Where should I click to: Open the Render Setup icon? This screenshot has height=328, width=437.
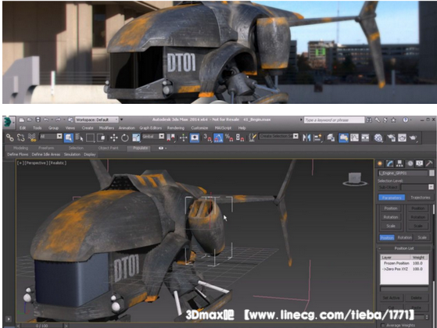tap(392, 137)
